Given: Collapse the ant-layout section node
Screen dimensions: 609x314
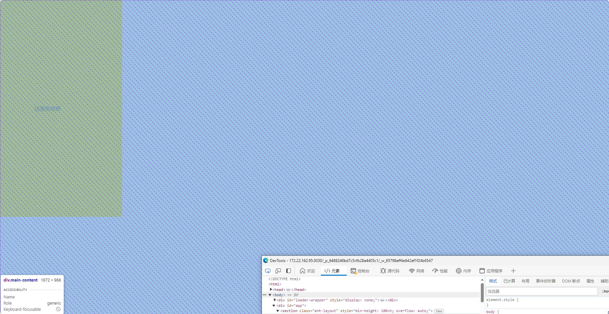Looking at the screenshot, I should point(278,311).
